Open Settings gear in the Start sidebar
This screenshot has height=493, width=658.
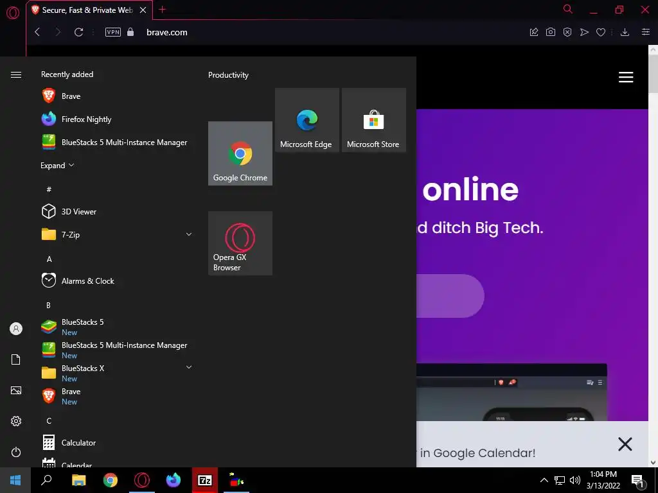pos(16,421)
